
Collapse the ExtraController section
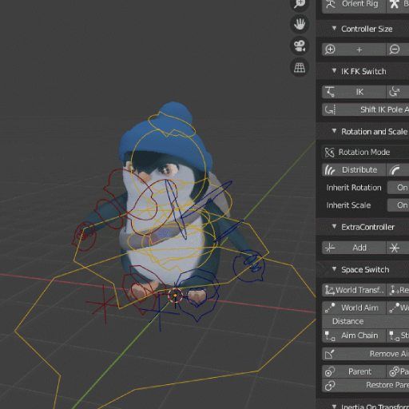click(334, 227)
